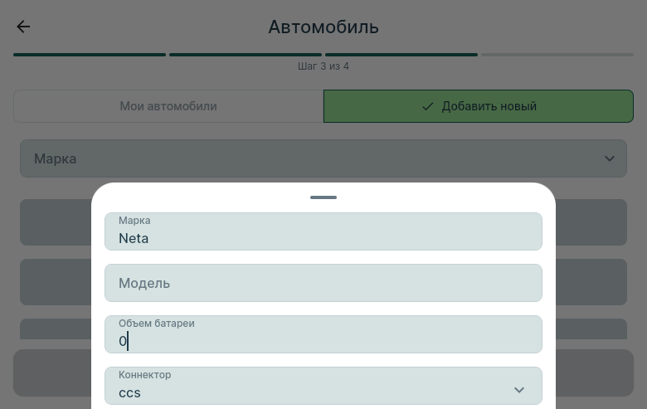Click the Шаг 3 из 4 label
This screenshot has height=409, width=647.
point(323,66)
